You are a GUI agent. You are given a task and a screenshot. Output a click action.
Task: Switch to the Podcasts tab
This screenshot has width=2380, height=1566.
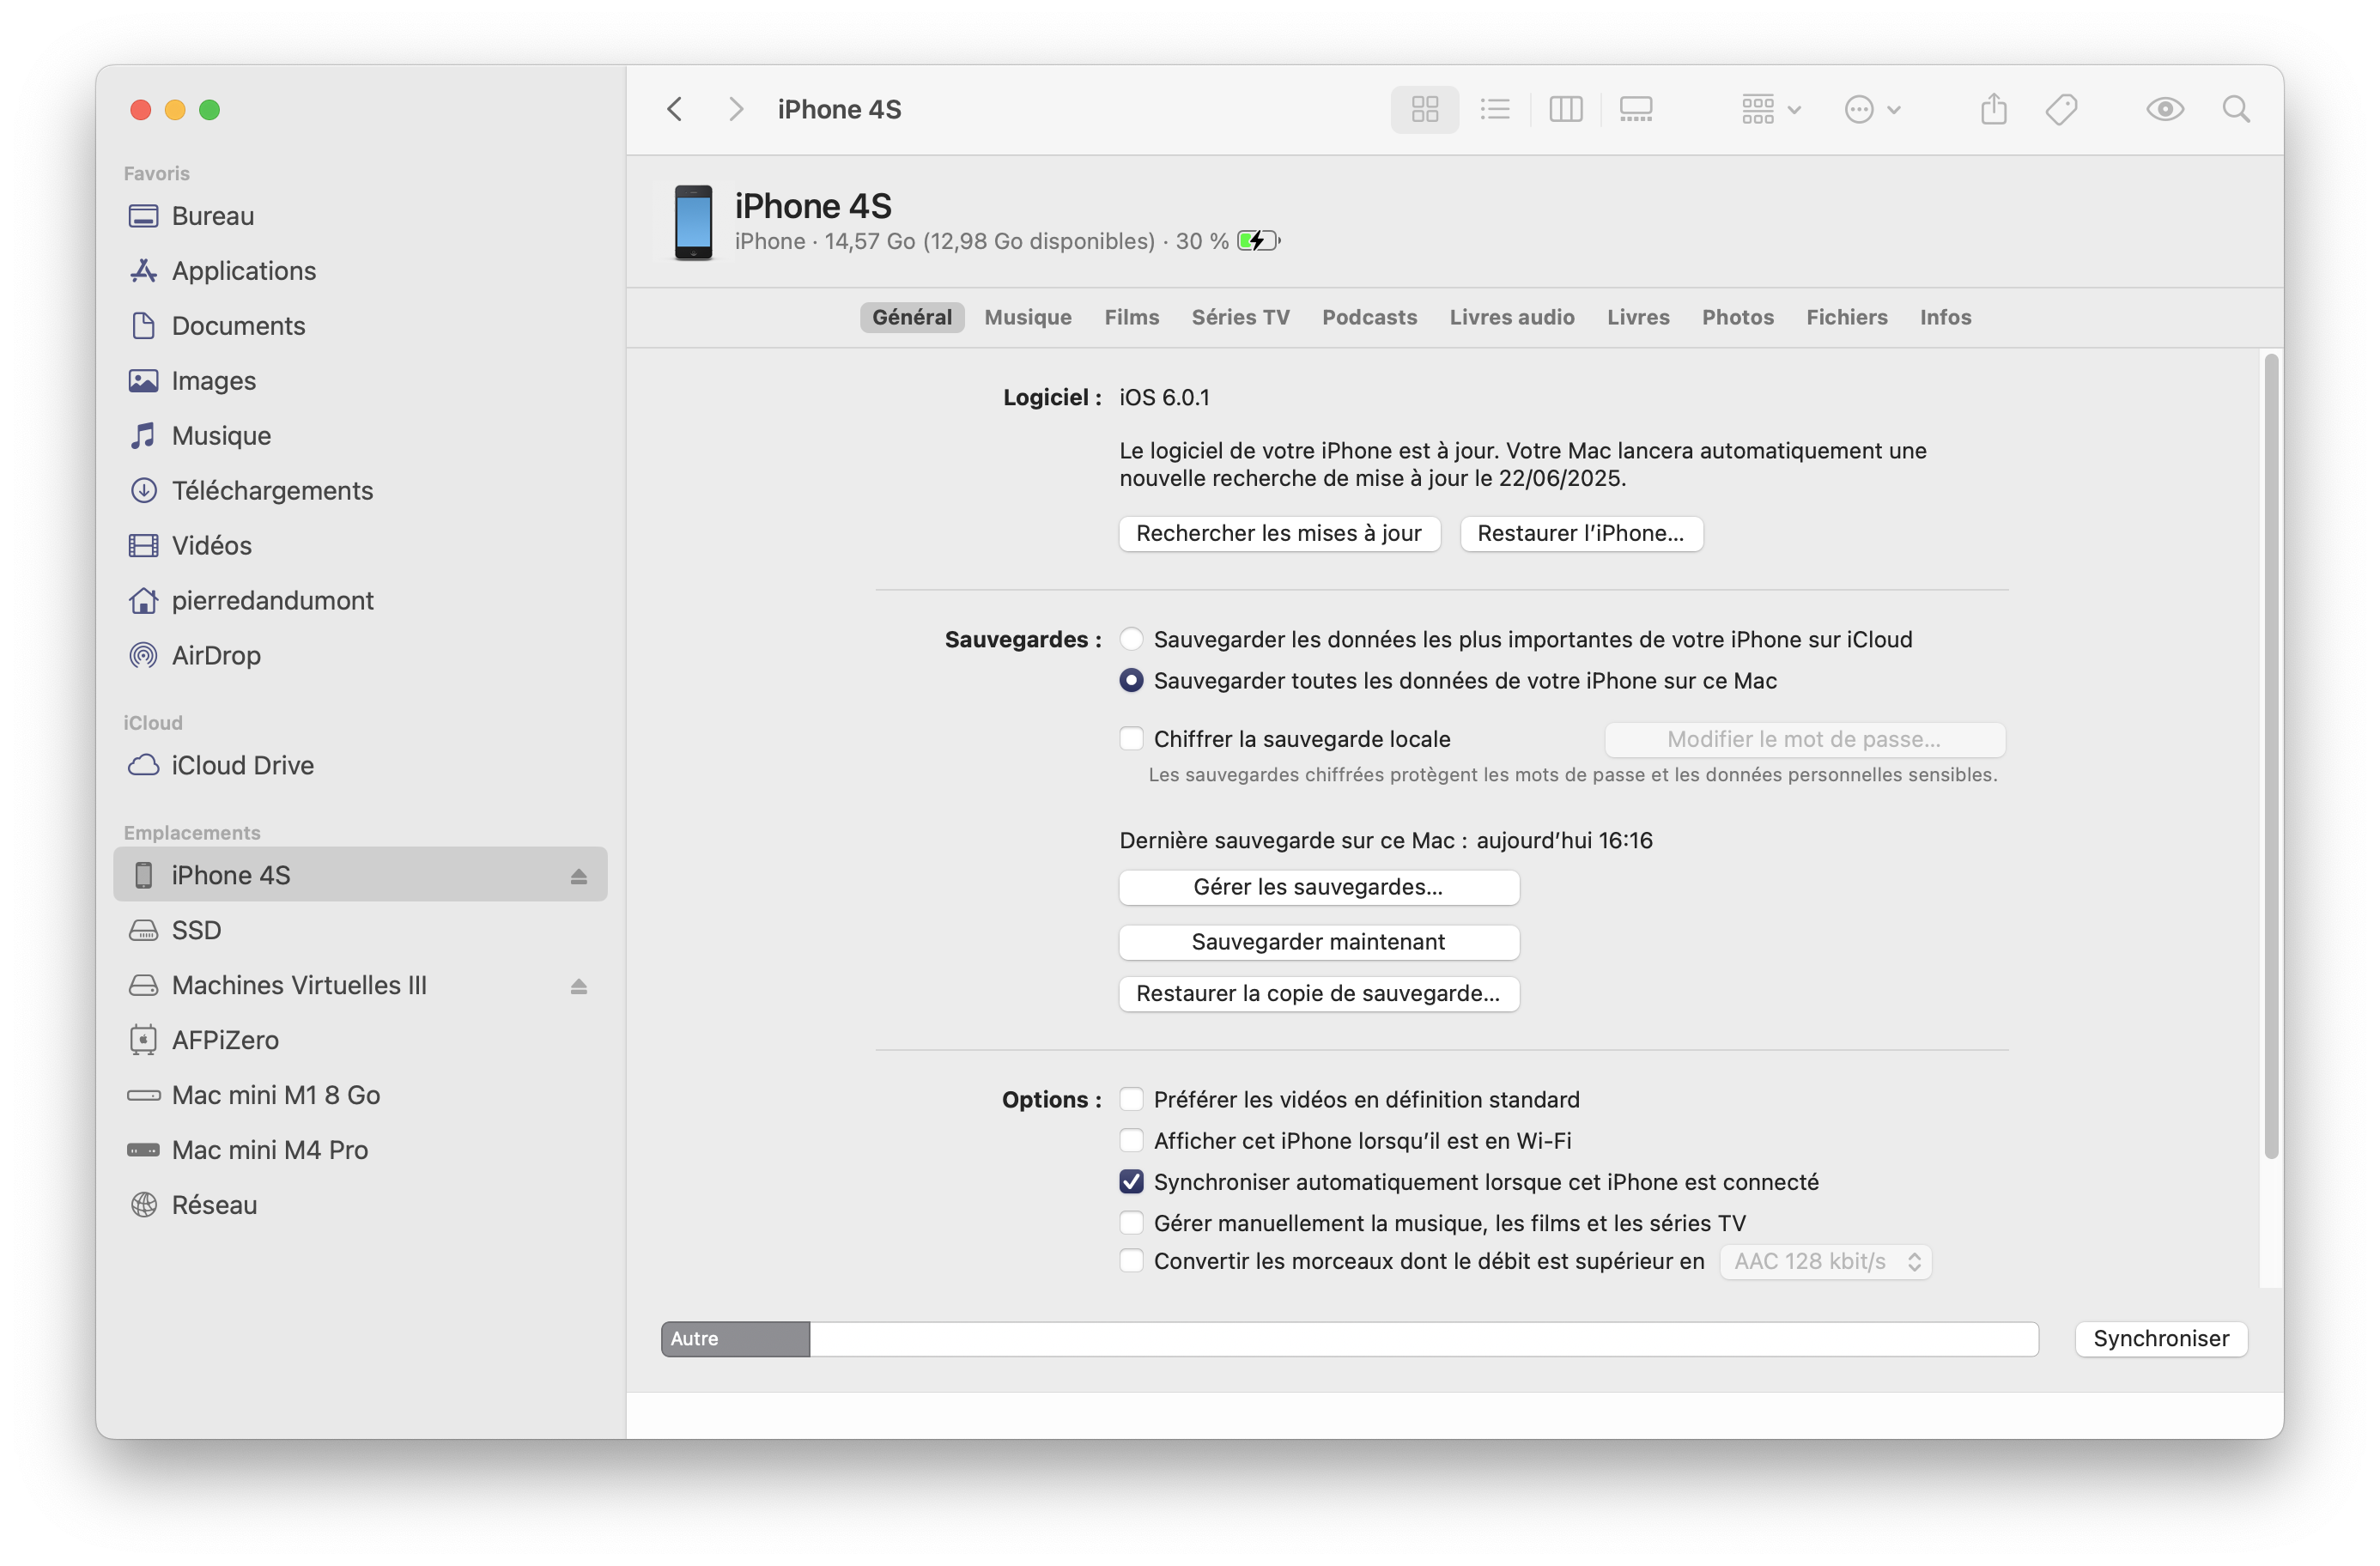click(x=1369, y=317)
